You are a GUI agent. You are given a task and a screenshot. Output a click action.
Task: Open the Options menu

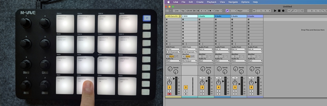245,2
